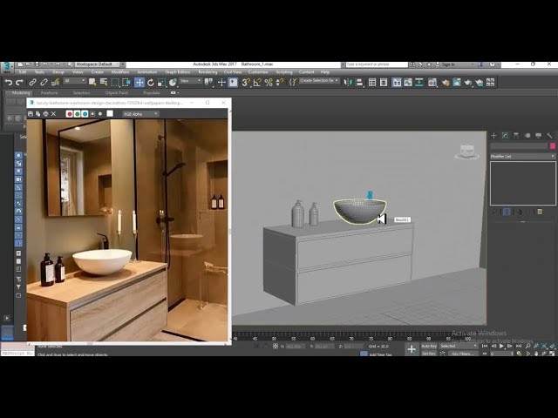
Task: Click the ViewCube in the viewport
Action: [x=466, y=152]
